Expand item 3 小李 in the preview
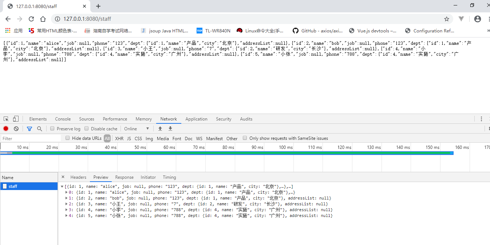This screenshot has width=490, height=245. pyautogui.click(x=66, y=210)
